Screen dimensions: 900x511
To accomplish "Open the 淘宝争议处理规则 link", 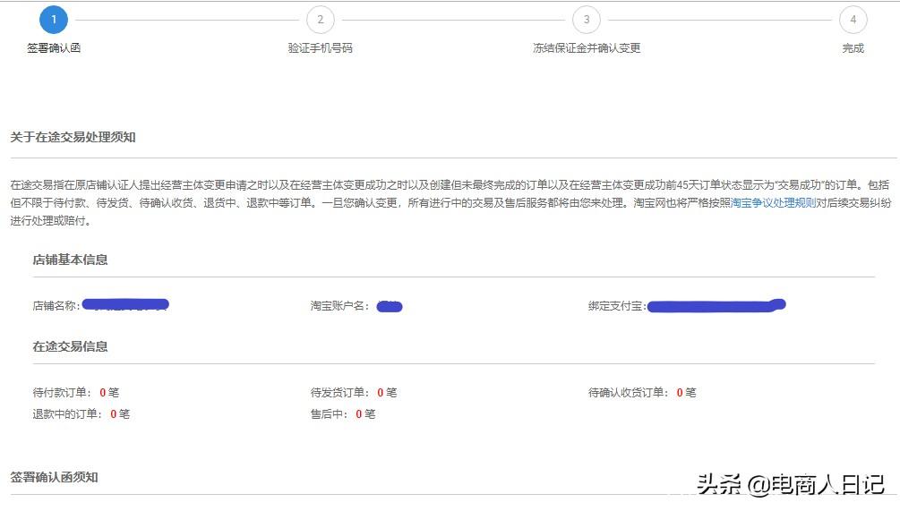I will click(773, 203).
